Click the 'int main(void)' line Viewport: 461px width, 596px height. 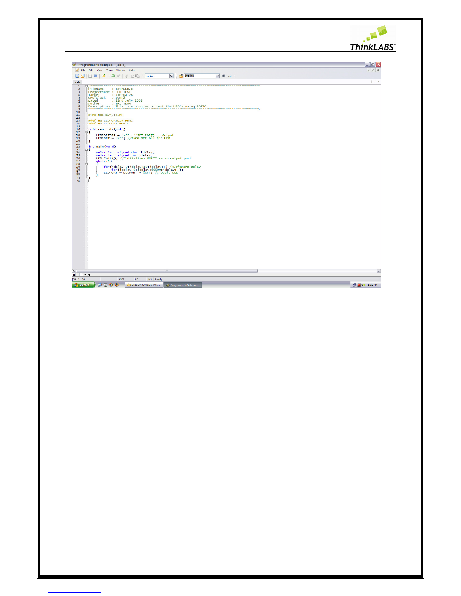pos(102,147)
